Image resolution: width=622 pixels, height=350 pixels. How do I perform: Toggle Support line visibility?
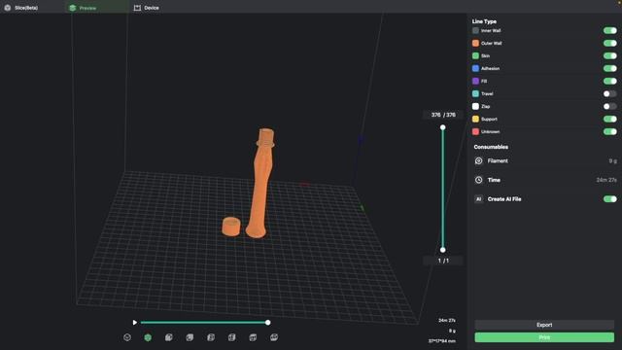tap(609, 119)
